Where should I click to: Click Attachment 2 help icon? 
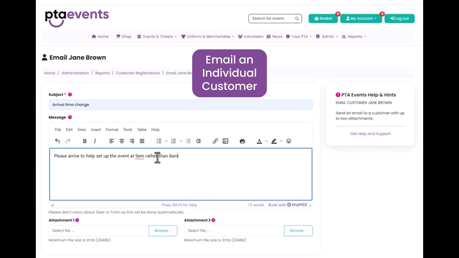(213, 220)
